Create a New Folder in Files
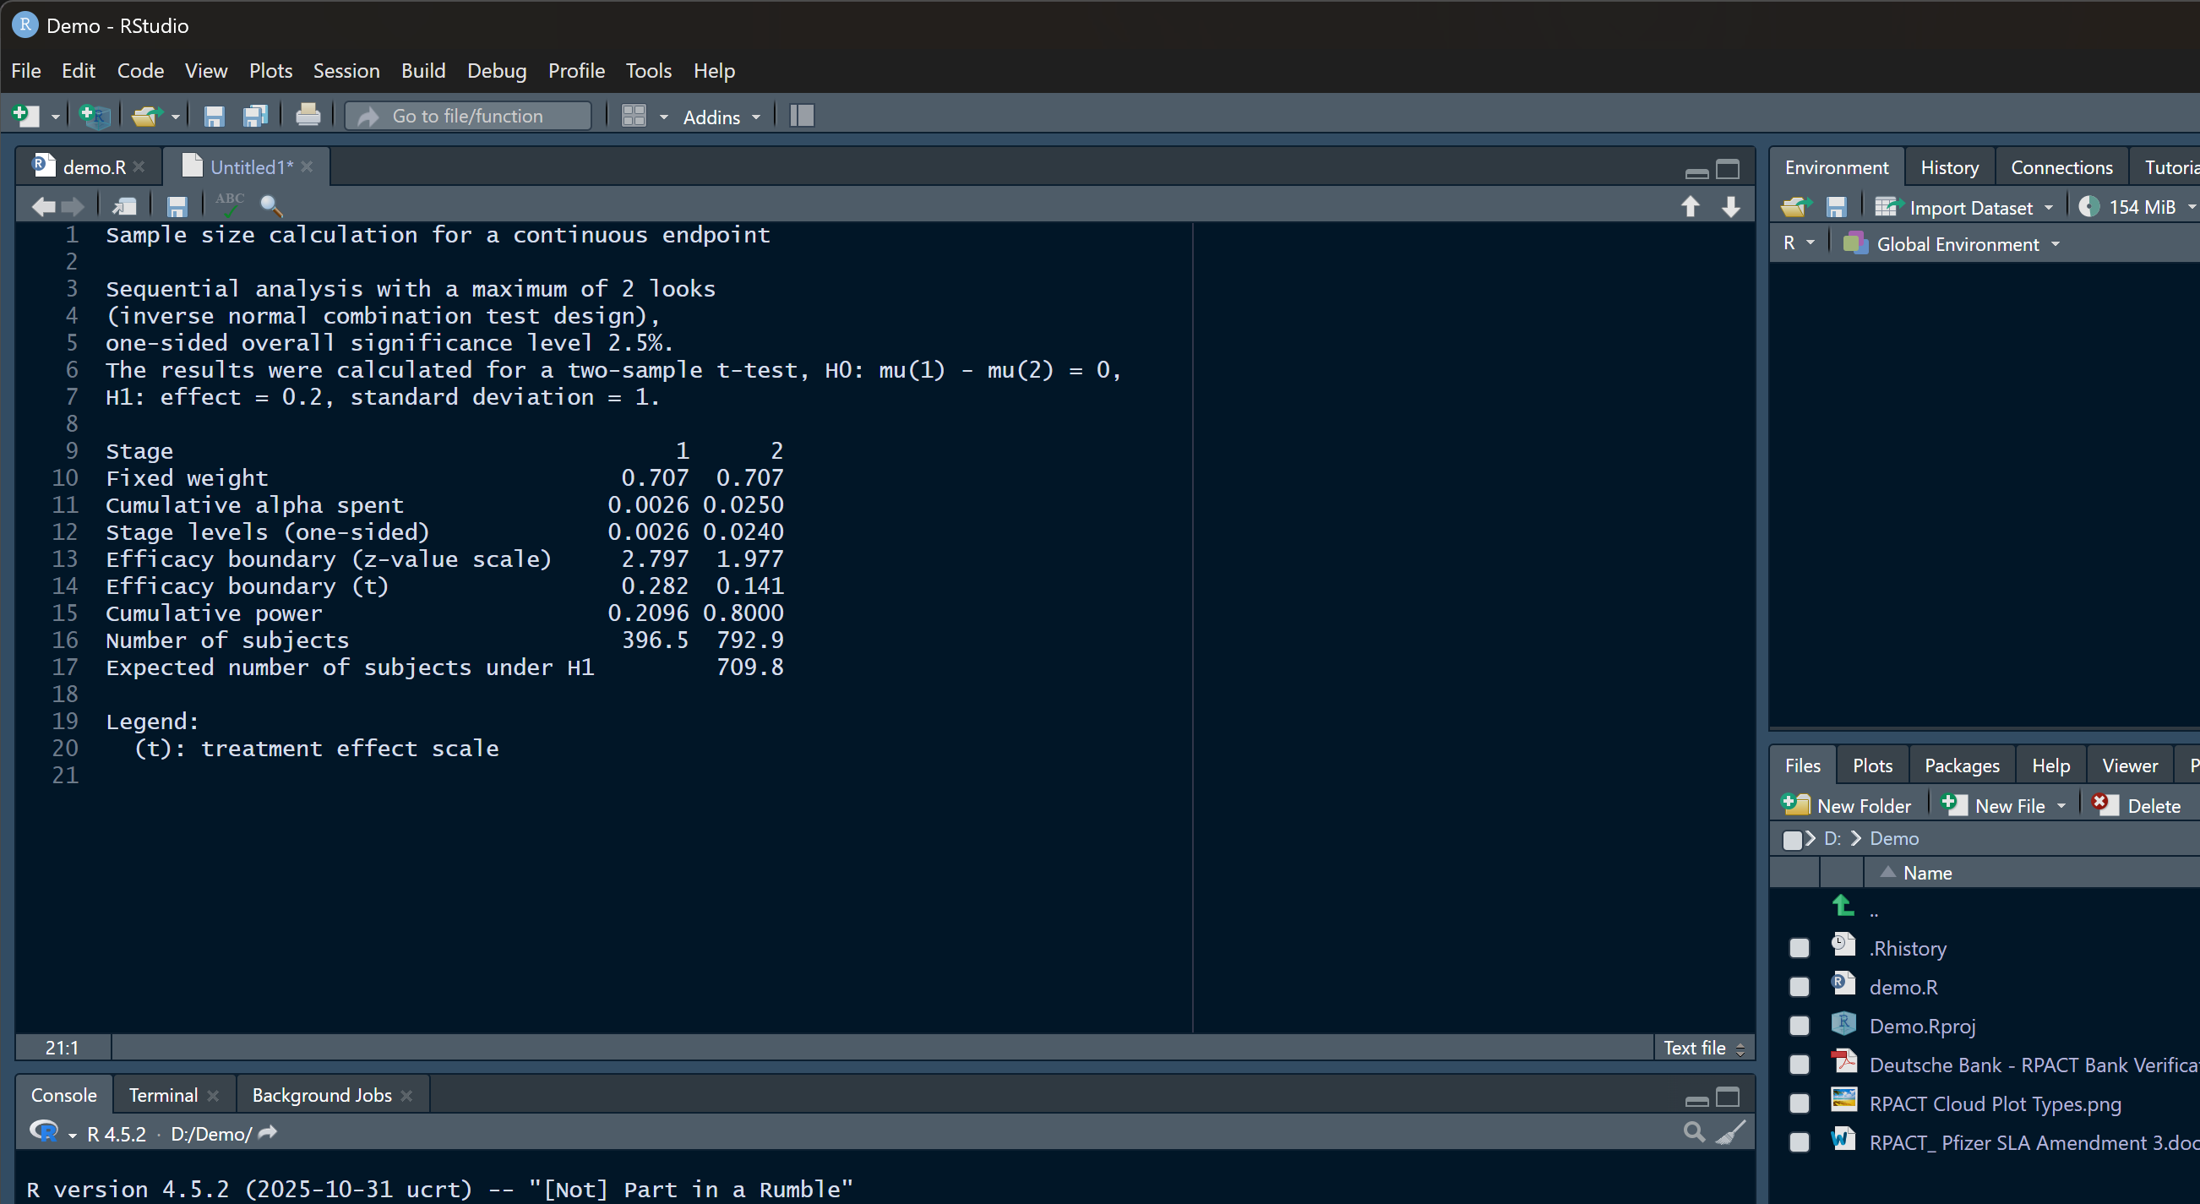 click(x=1847, y=805)
